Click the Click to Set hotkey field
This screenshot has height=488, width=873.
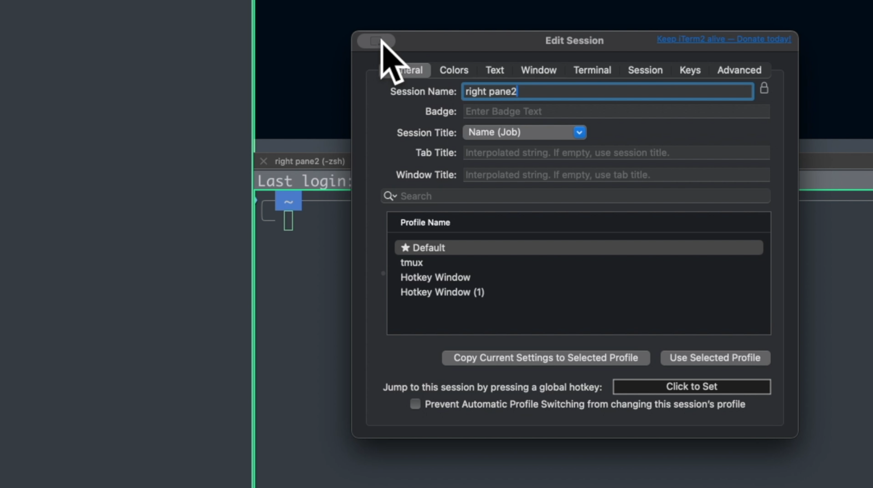pos(692,387)
